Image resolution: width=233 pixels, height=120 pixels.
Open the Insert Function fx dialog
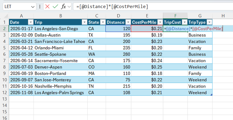pos(64,7)
